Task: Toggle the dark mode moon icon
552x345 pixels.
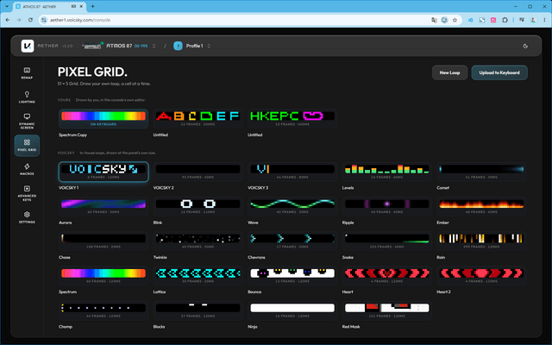Action: [525, 46]
